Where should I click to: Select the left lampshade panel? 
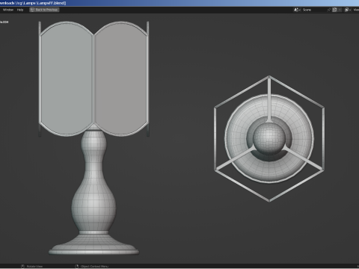click(67, 79)
